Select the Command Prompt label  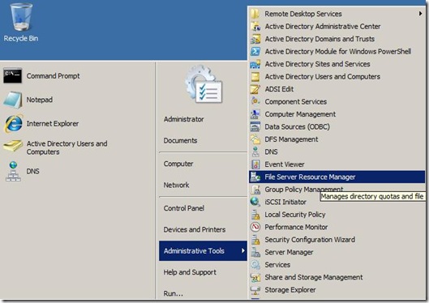[53, 76]
